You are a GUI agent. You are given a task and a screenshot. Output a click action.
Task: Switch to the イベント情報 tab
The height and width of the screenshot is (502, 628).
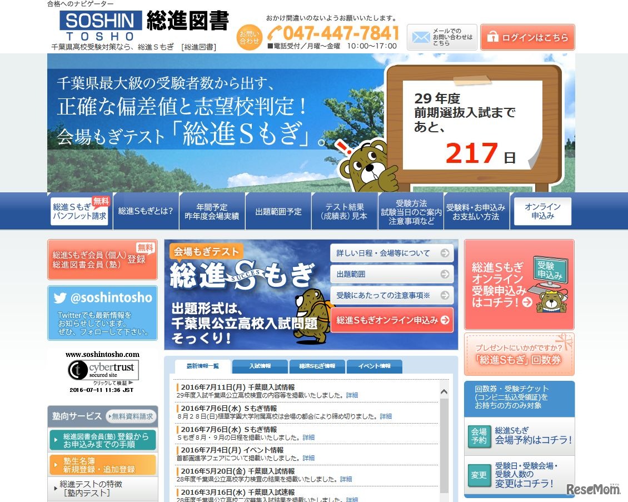click(375, 366)
